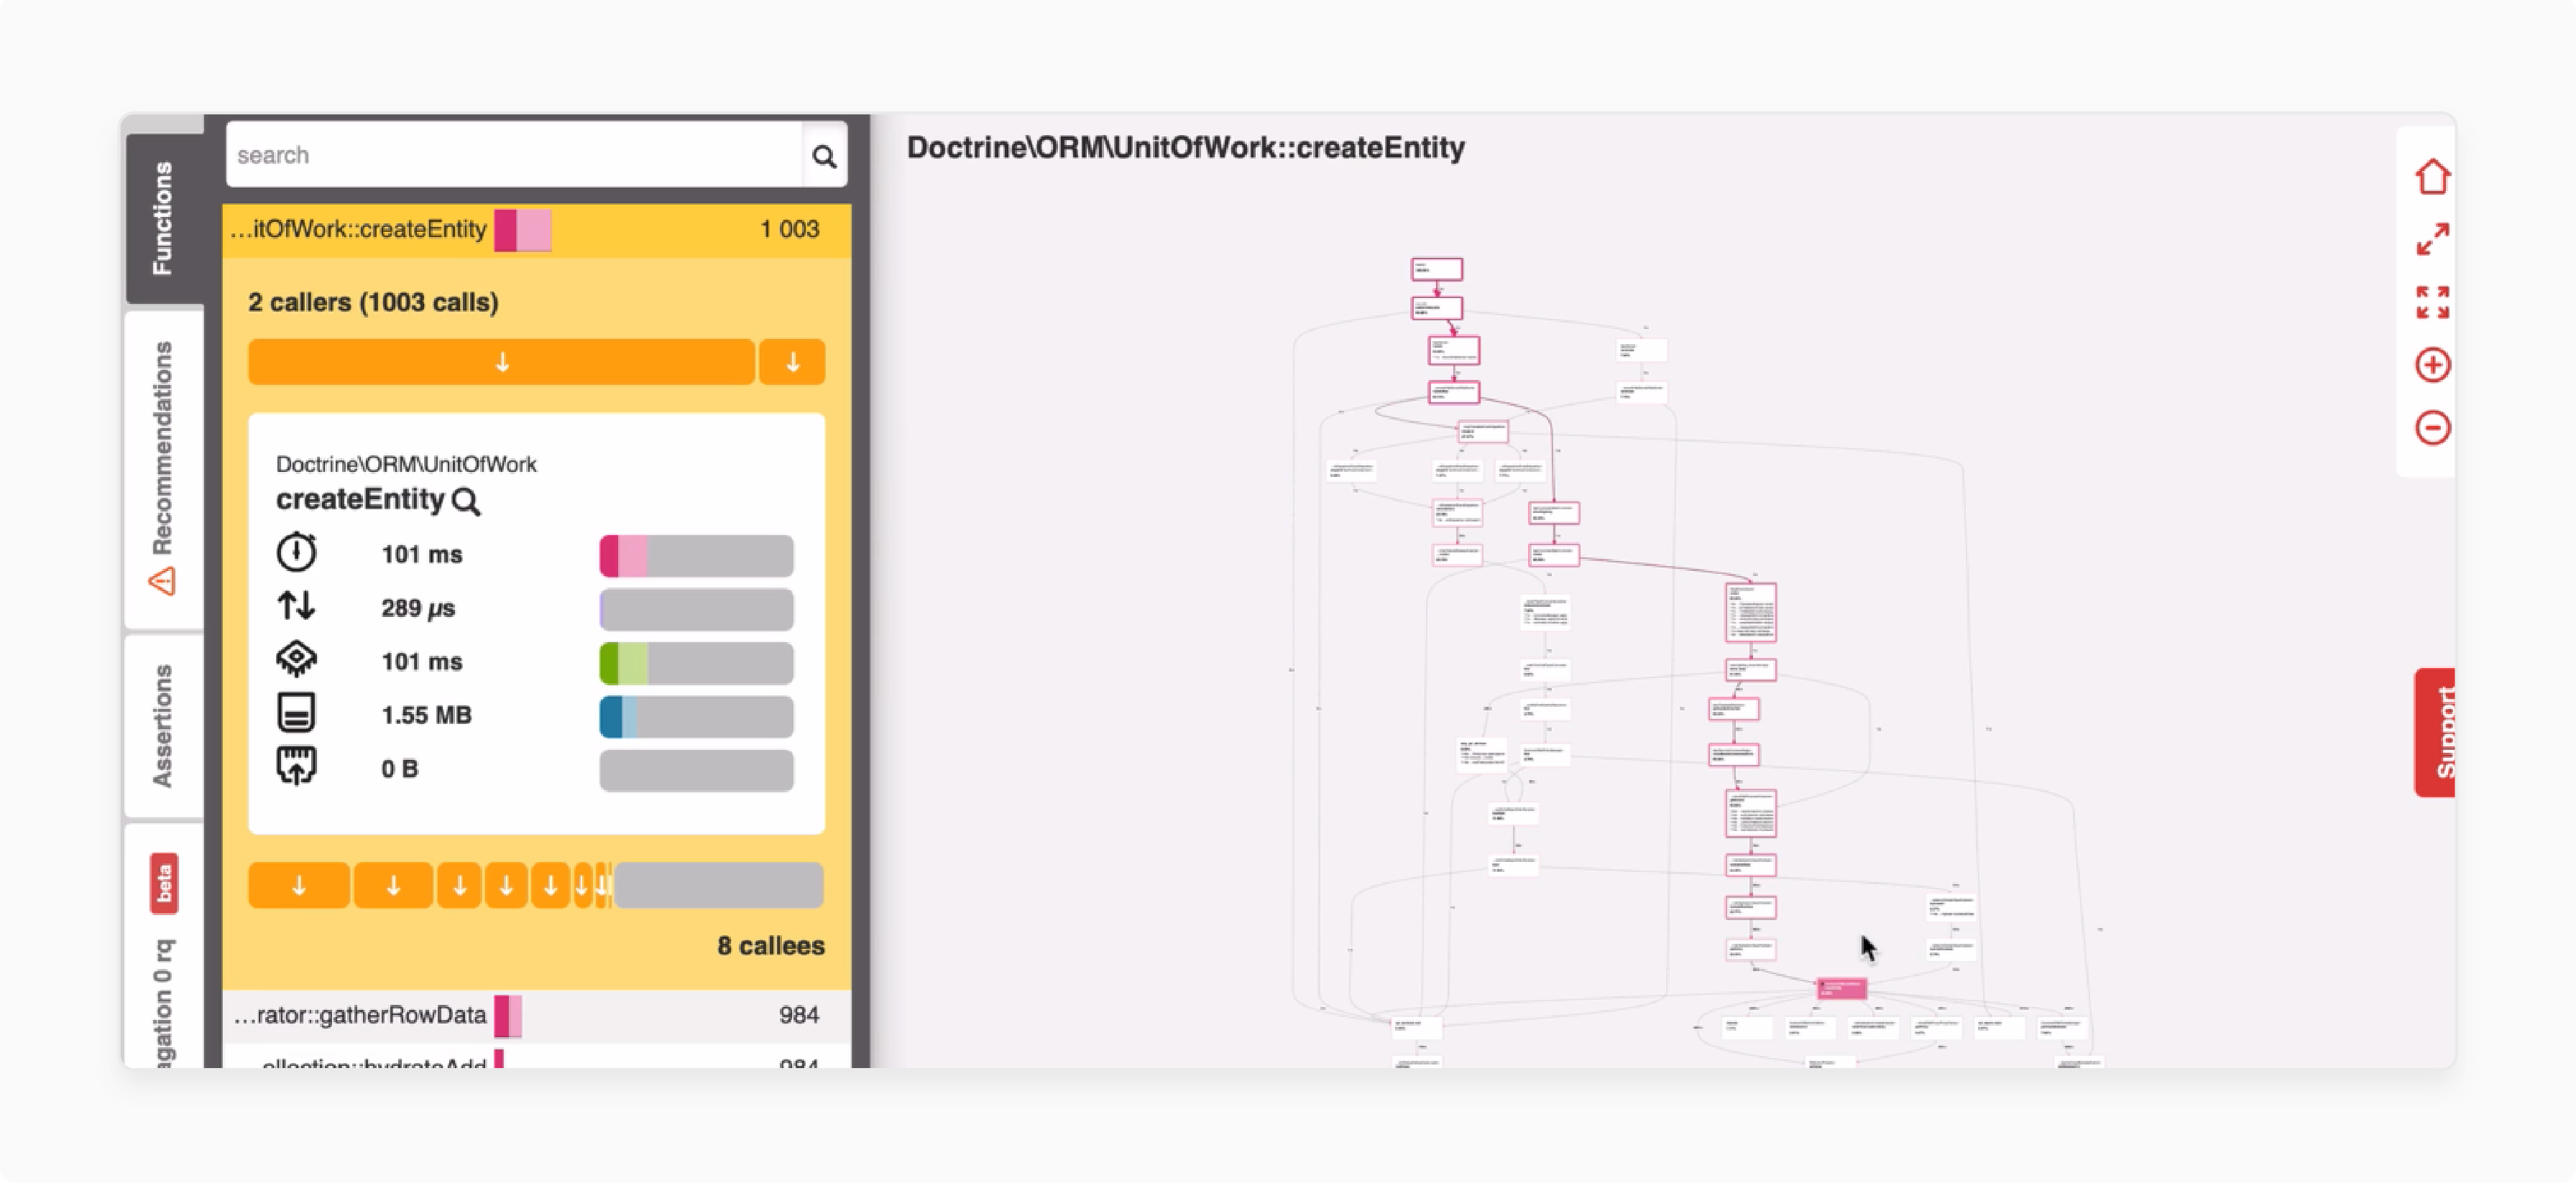Click the search magnifier icon
Image resolution: width=2576 pixels, height=1183 pixels.
tap(827, 154)
